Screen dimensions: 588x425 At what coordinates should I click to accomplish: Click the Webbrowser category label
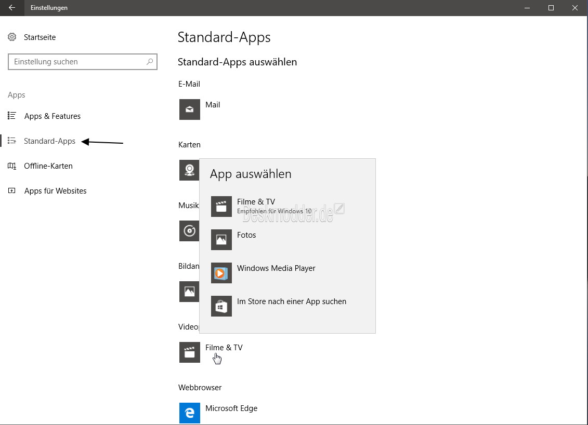[200, 388]
